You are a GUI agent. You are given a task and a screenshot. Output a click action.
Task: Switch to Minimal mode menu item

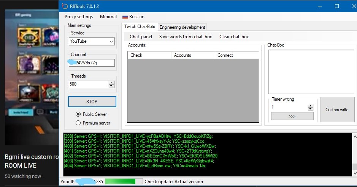pyautogui.click(x=108, y=17)
